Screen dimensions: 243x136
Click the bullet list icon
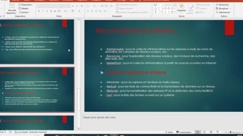click(88, 6)
